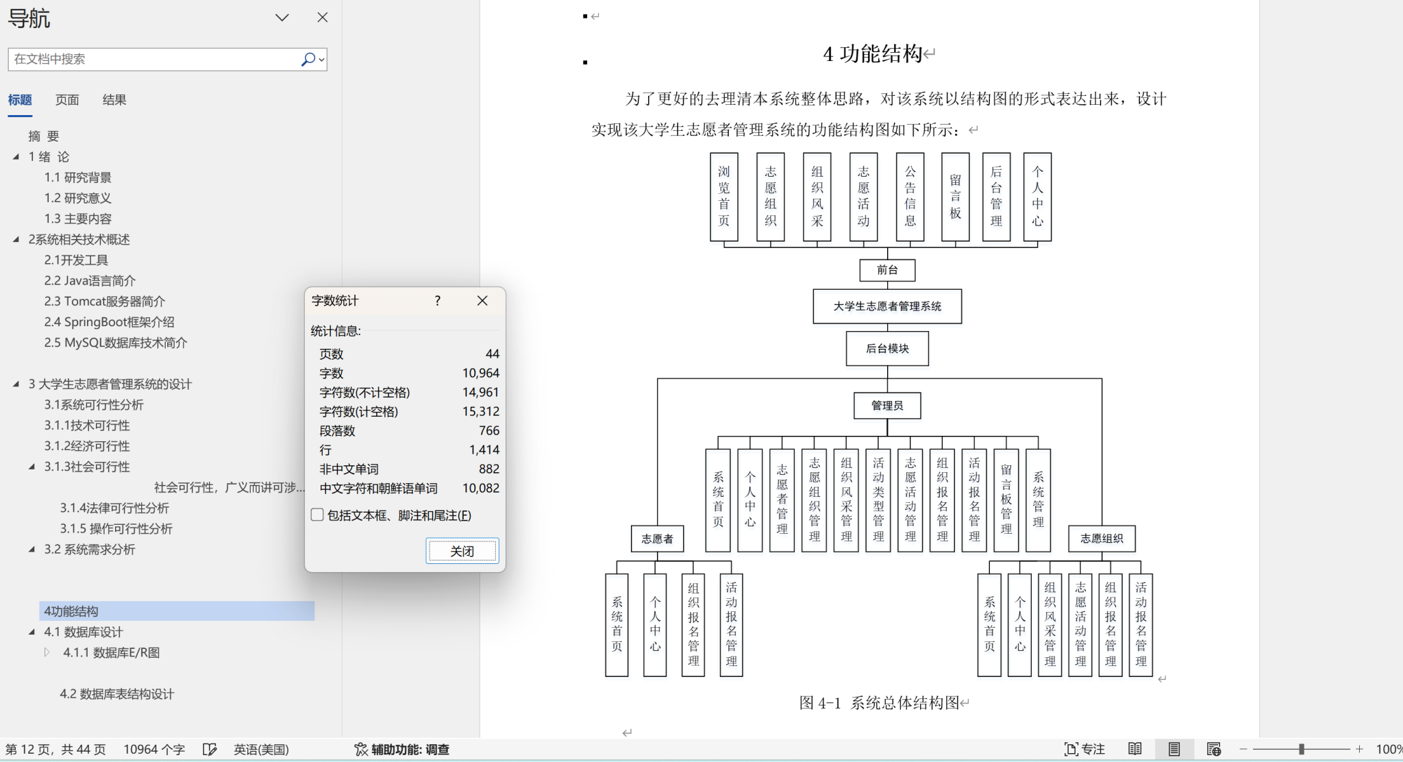Collapse the 1 绪论 heading
1403x762 pixels.
(16, 157)
